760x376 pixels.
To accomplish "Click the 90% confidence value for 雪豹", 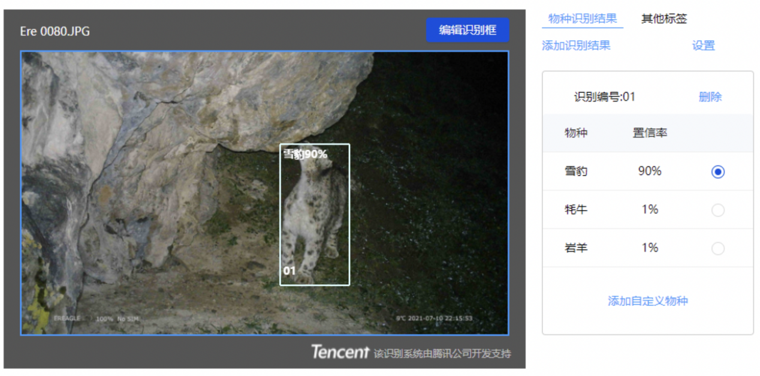I will coord(650,172).
